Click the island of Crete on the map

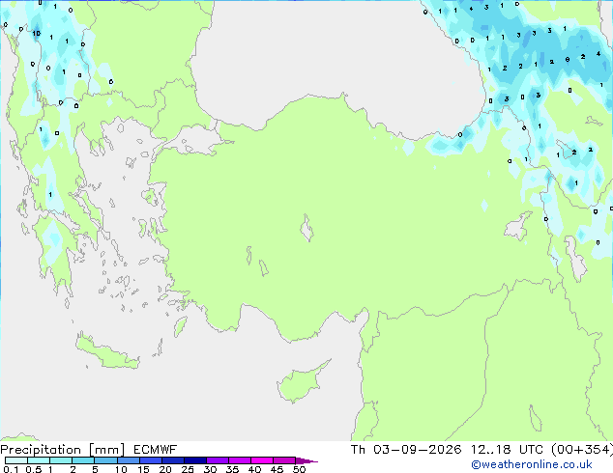point(106,353)
